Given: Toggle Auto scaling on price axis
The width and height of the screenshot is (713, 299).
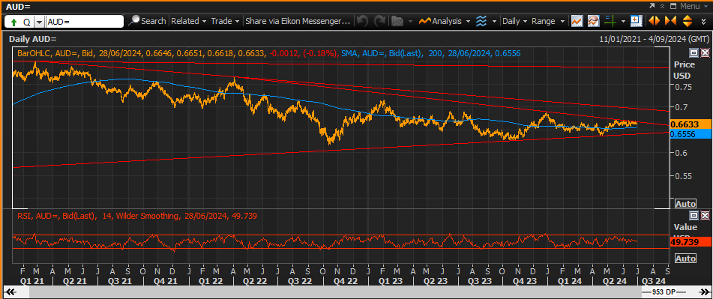Looking at the screenshot, I should (x=685, y=203).
